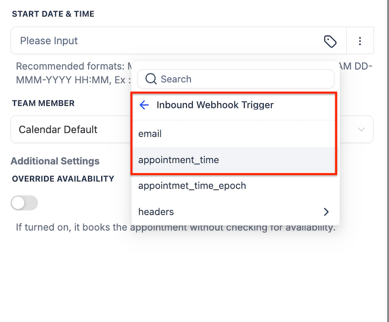Click the Inbound Webhook Trigger header
Screen dimensions: 389x322
click(215, 105)
